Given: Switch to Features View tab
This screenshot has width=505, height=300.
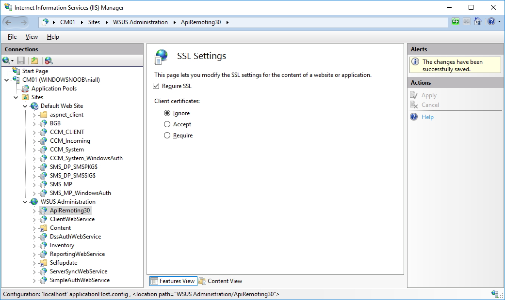Looking at the screenshot, I should 173,281.
